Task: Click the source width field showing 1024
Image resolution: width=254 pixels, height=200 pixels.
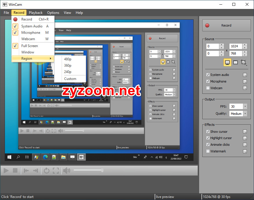Action: click(236, 46)
